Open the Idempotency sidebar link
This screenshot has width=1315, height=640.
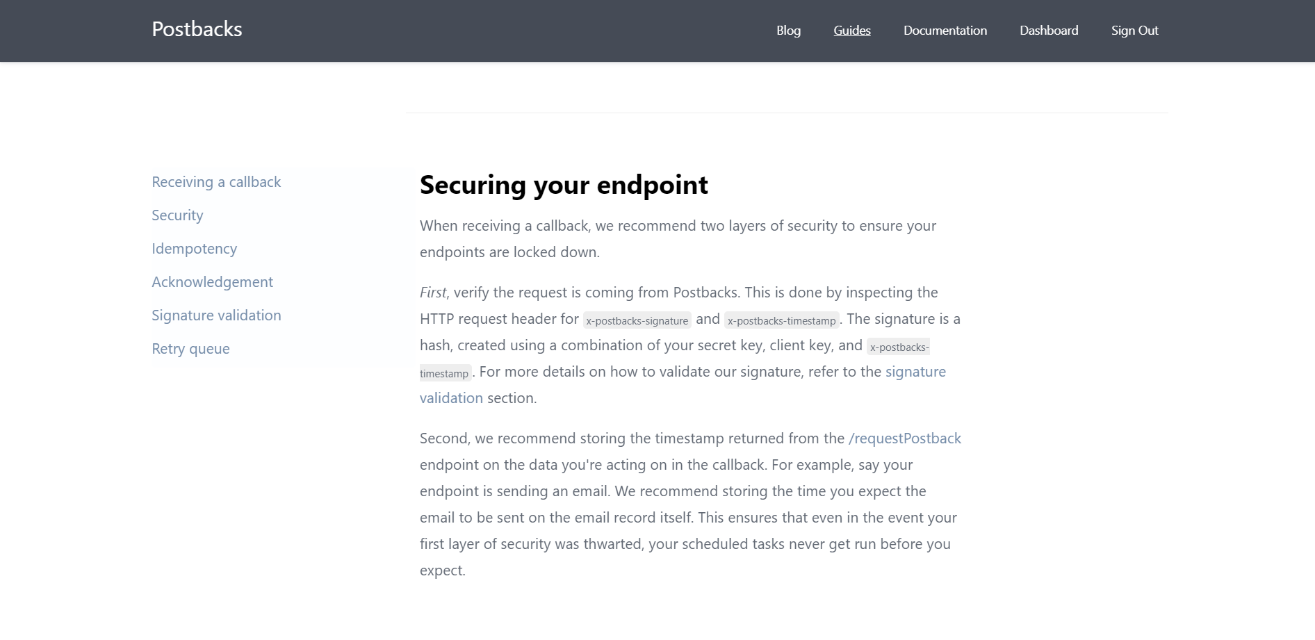pos(194,249)
